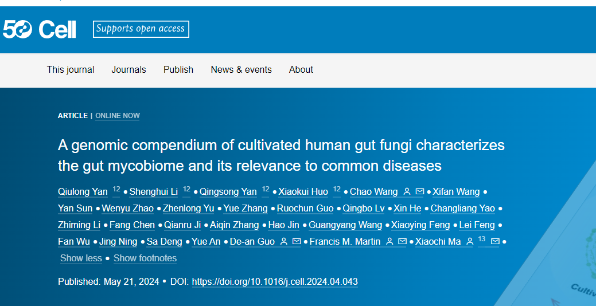Open the News & events menu
This screenshot has height=306, width=596.
pyautogui.click(x=241, y=69)
